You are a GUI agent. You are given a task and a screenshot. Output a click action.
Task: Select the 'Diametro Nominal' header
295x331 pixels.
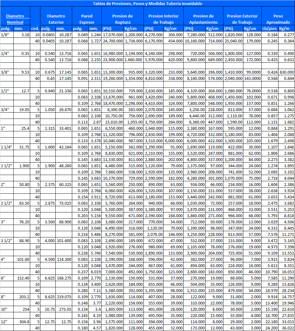(15, 19)
